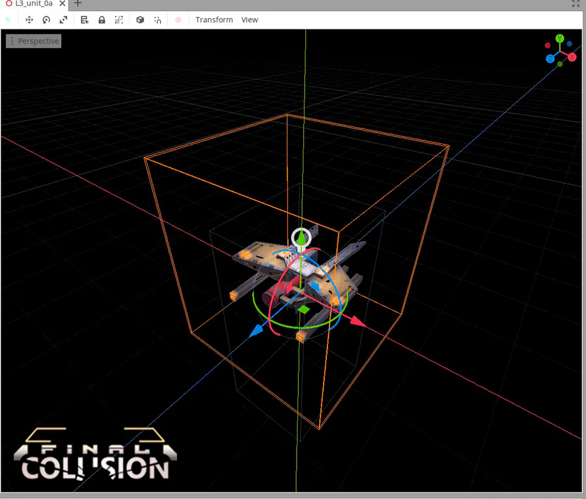Click the red X-axis translate arrow handle
Screen dimensions: 586x499
coord(357,321)
